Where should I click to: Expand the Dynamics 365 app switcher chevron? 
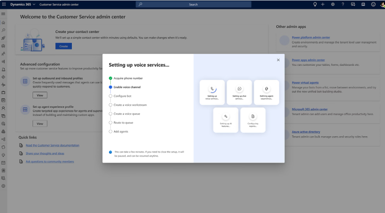[34, 4]
